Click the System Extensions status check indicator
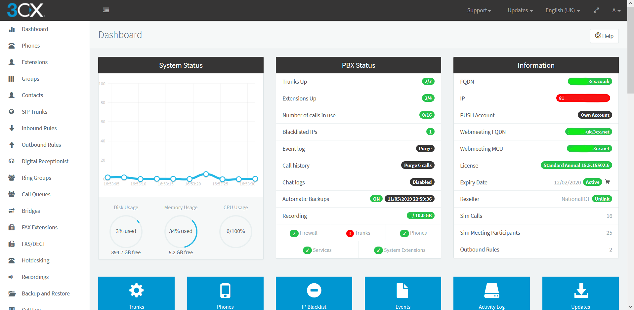 (x=378, y=250)
